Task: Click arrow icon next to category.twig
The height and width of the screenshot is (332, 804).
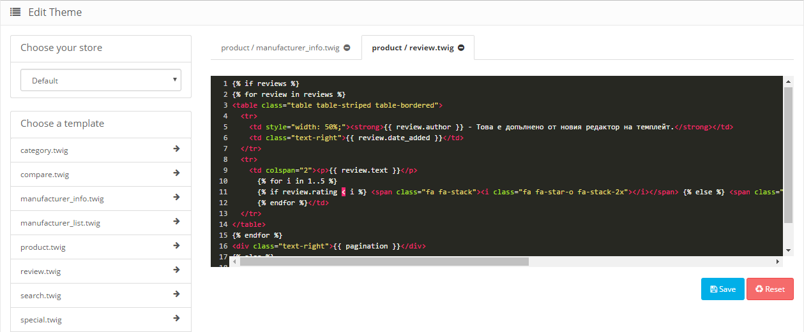Action: (176, 149)
